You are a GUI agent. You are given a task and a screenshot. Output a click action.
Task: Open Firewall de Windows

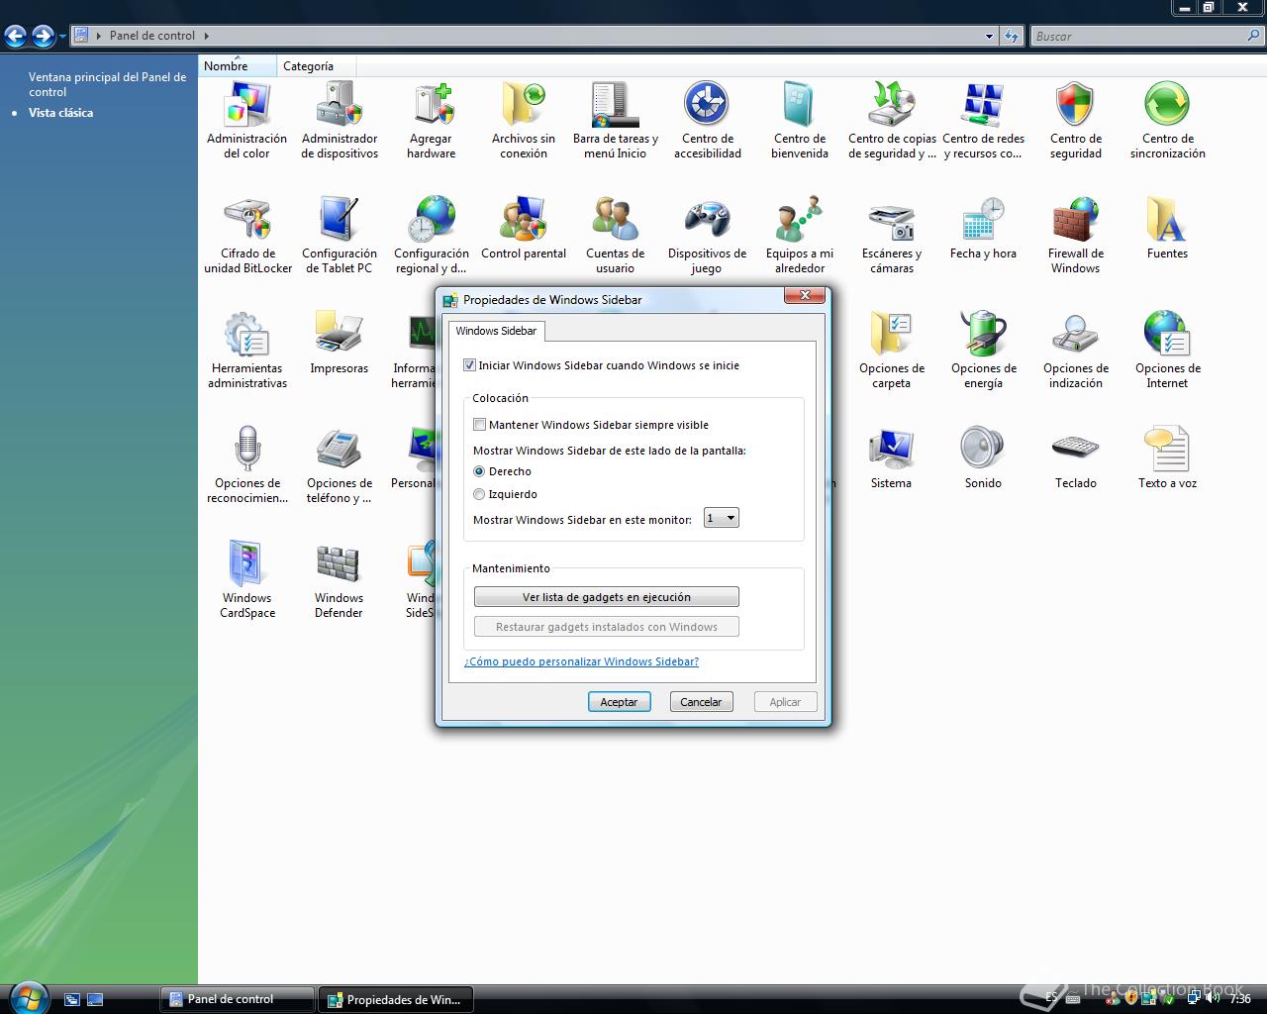click(x=1075, y=236)
